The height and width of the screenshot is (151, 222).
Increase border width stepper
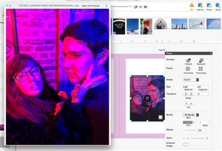pos(210,121)
